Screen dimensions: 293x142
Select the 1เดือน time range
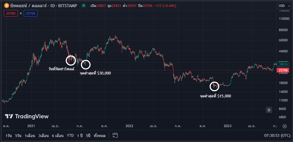(30, 136)
